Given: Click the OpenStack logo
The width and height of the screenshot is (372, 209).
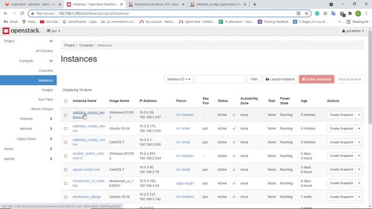Looking at the screenshot, I should (x=21, y=31).
